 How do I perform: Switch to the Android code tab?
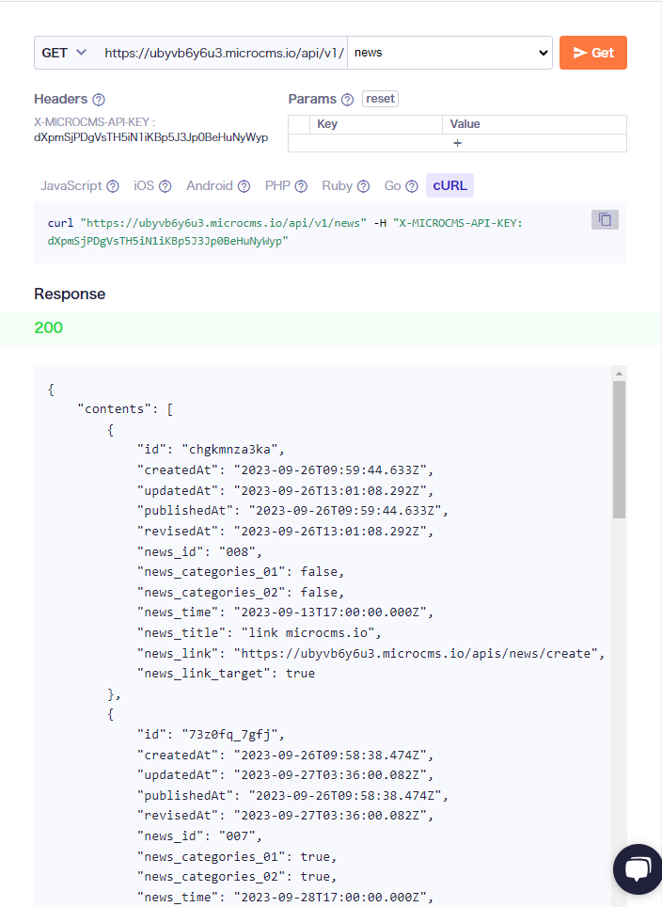tap(208, 186)
